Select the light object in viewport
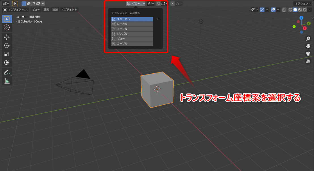The image size is (314, 171). coord(201,22)
